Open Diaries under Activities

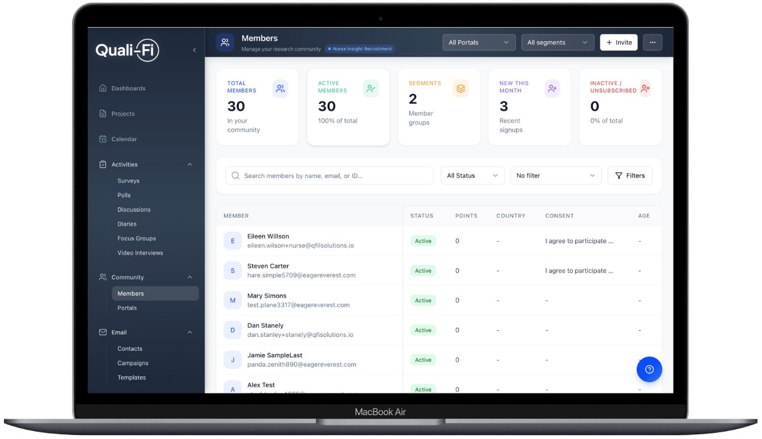coord(127,224)
